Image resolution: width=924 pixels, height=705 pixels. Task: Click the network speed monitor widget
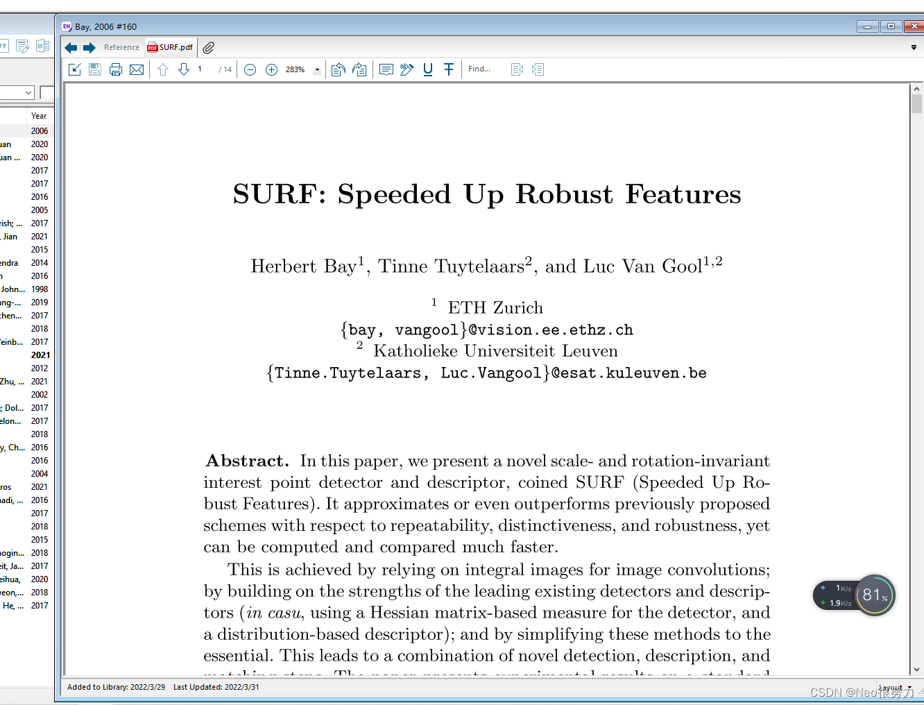point(836,595)
